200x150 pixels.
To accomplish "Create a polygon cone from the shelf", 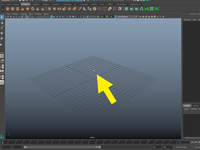I will tap(22, 9).
